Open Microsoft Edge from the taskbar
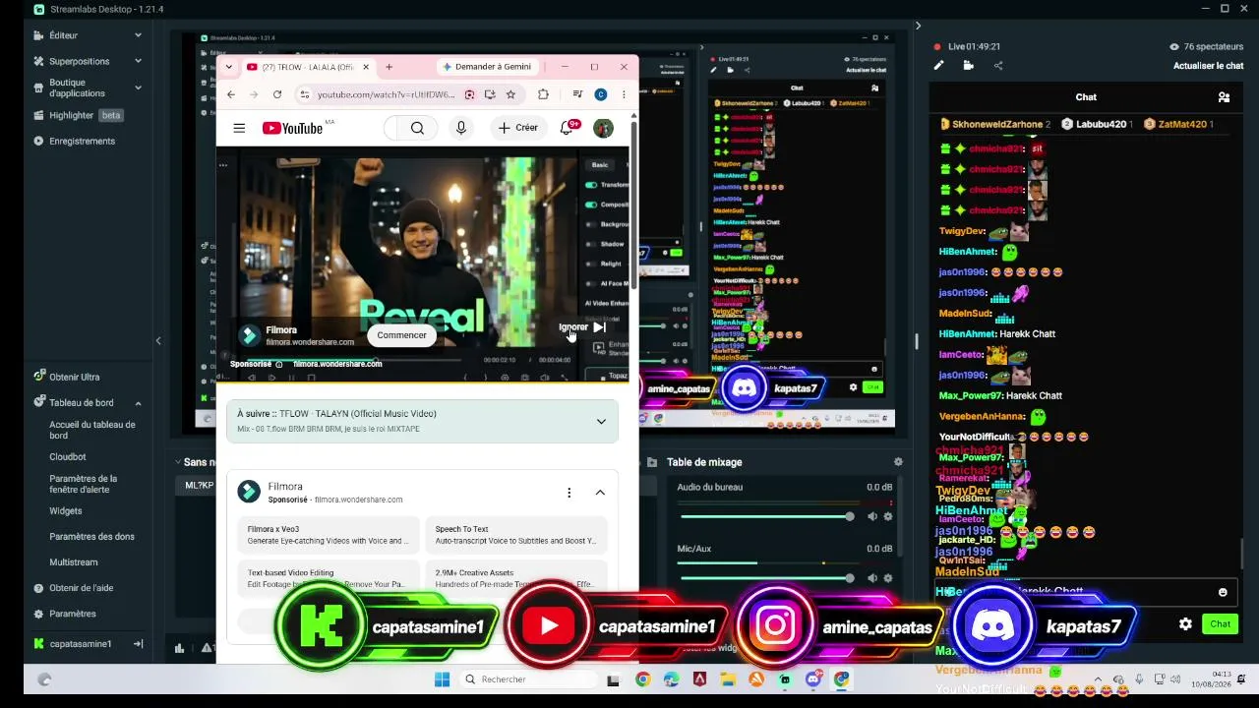Screen dimensions: 1259x708 pyautogui.click(x=671, y=679)
